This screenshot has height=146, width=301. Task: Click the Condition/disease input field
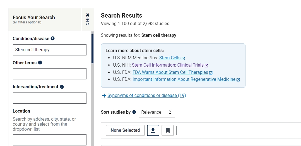pyautogui.click(x=50, y=50)
